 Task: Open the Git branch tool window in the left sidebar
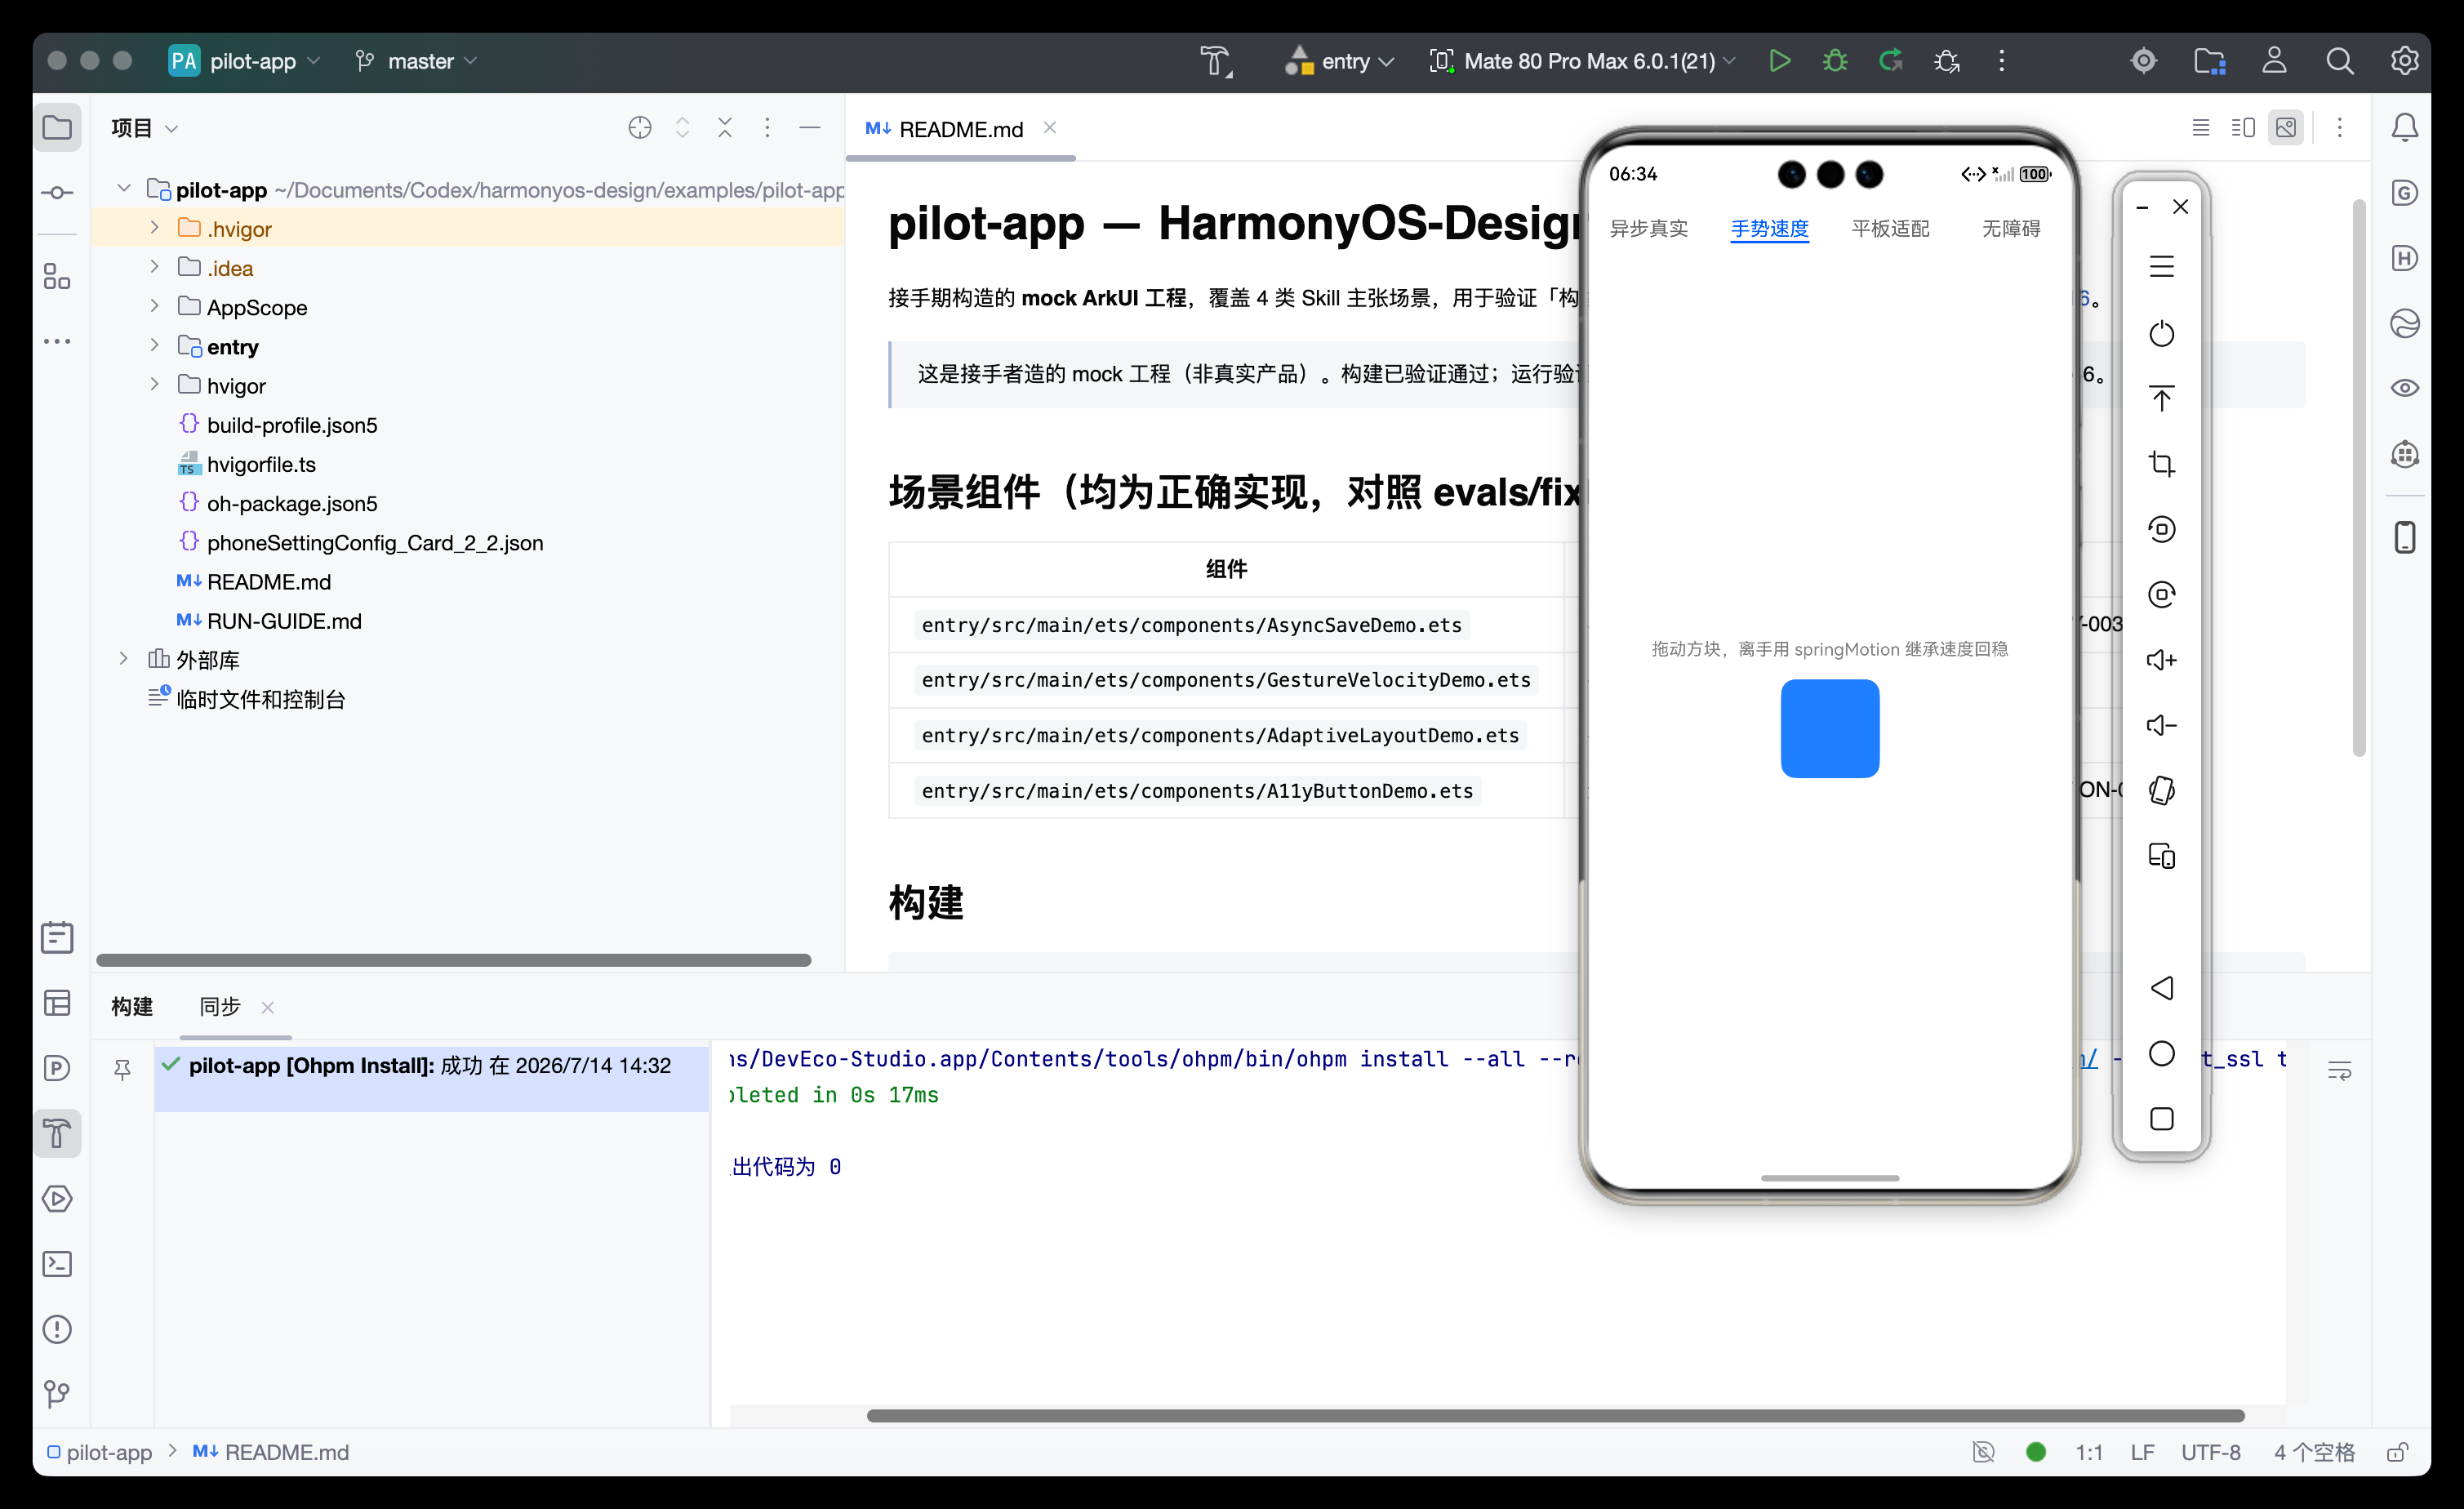57,1394
